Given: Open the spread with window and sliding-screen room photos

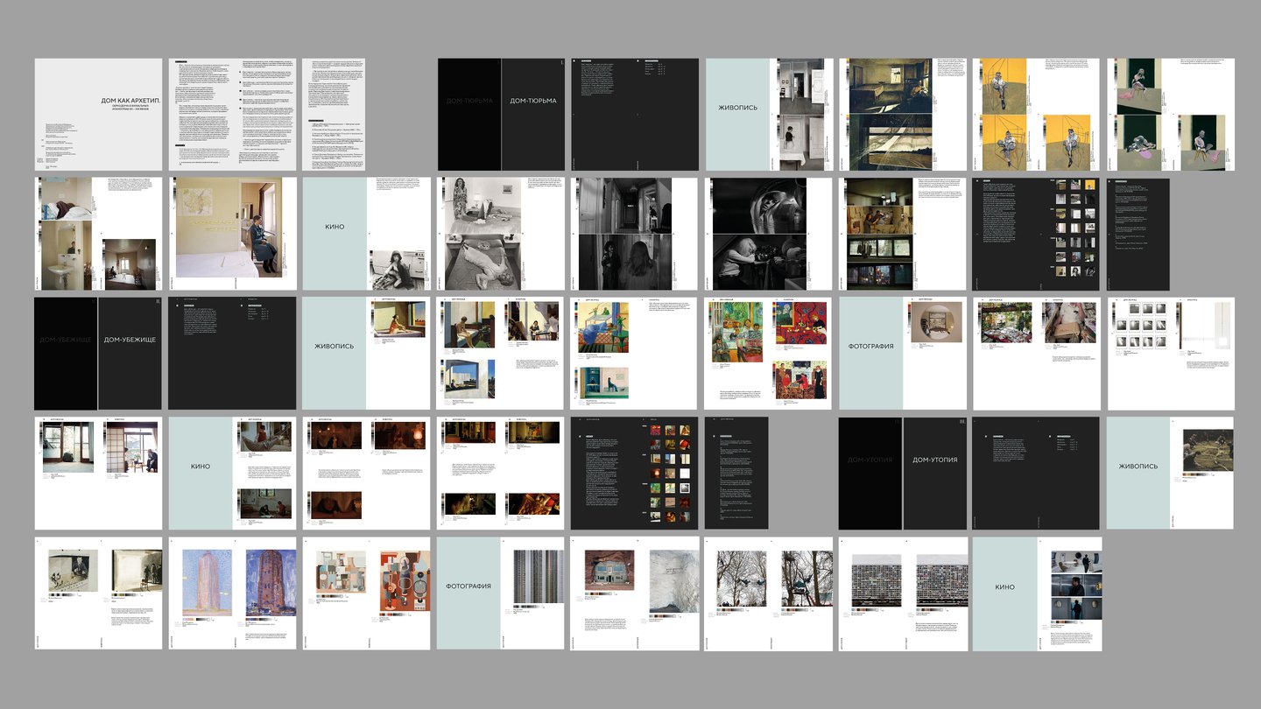Looking at the screenshot, I should pos(98,473).
